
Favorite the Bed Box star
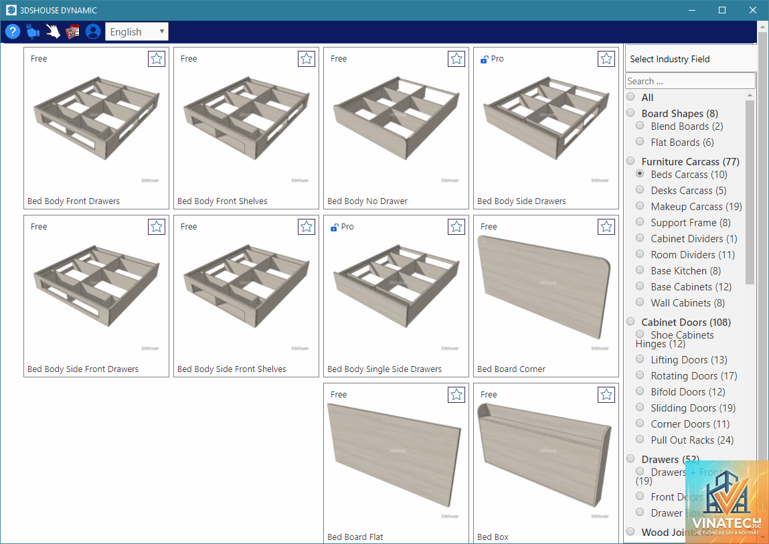click(x=606, y=394)
